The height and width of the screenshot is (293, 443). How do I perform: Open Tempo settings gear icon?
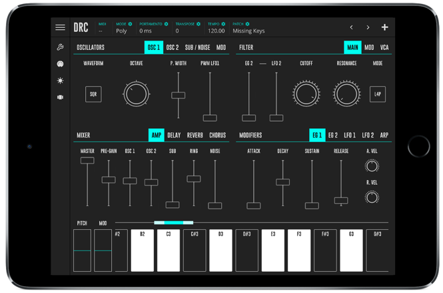tap(224, 24)
